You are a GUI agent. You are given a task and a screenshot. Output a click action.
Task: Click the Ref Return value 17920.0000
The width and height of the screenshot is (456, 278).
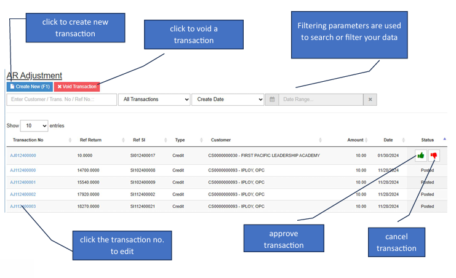click(88, 194)
